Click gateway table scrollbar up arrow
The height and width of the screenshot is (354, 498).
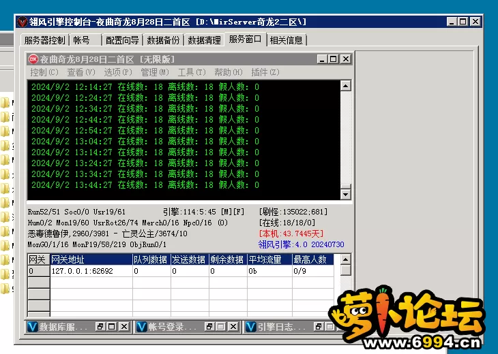pos(346,259)
